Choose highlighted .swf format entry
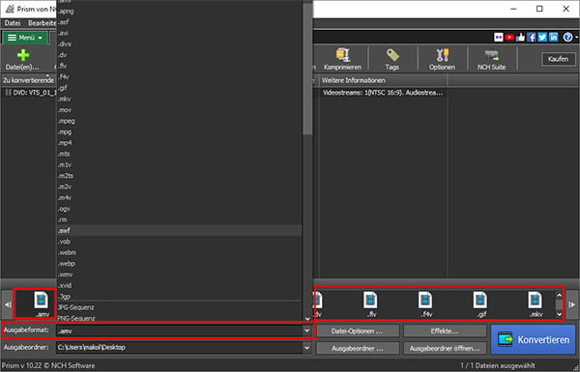 [180, 230]
